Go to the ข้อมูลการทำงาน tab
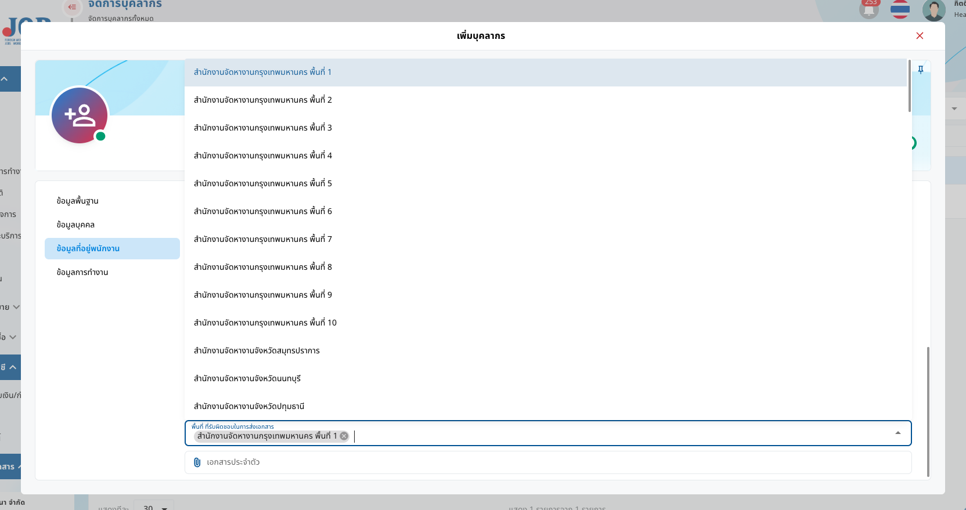Screen dimensions: 966x510 (x=82, y=272)
